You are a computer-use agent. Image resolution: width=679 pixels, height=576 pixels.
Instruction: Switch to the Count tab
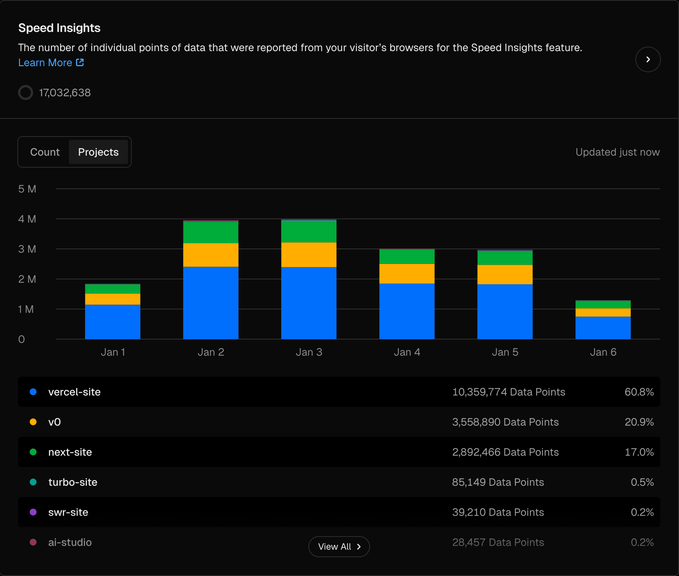point(45,152)
